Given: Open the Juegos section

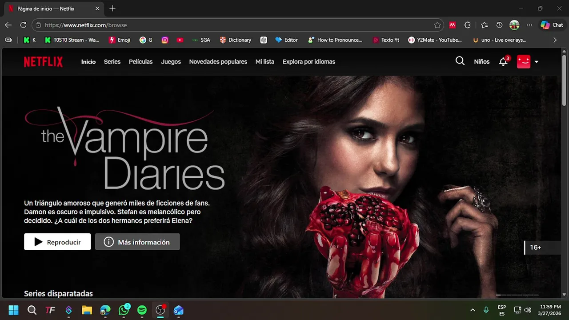Looking at the screenshot, I should coord(171,62).
